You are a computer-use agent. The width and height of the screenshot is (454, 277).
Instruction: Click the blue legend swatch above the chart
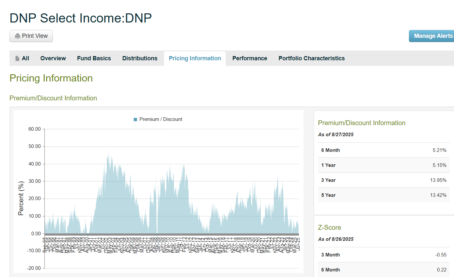click(135, 119)
